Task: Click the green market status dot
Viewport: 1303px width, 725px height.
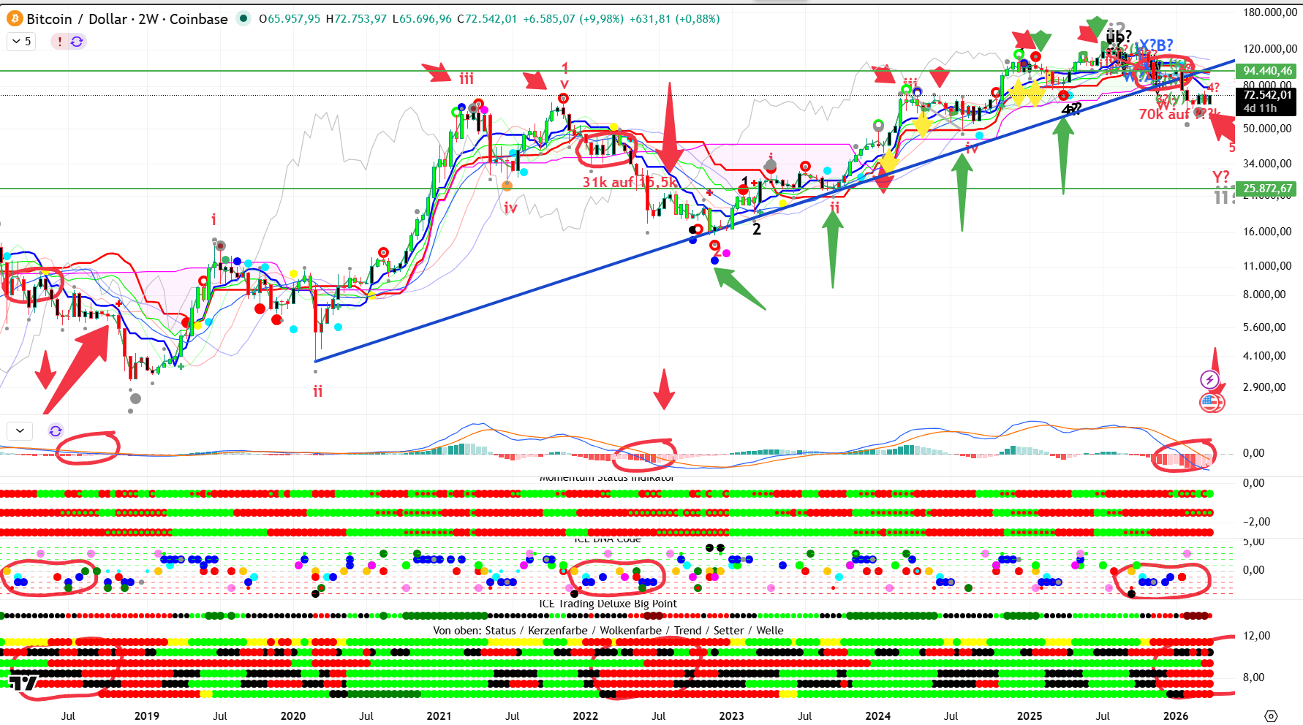Action: (x=243, y=19)
